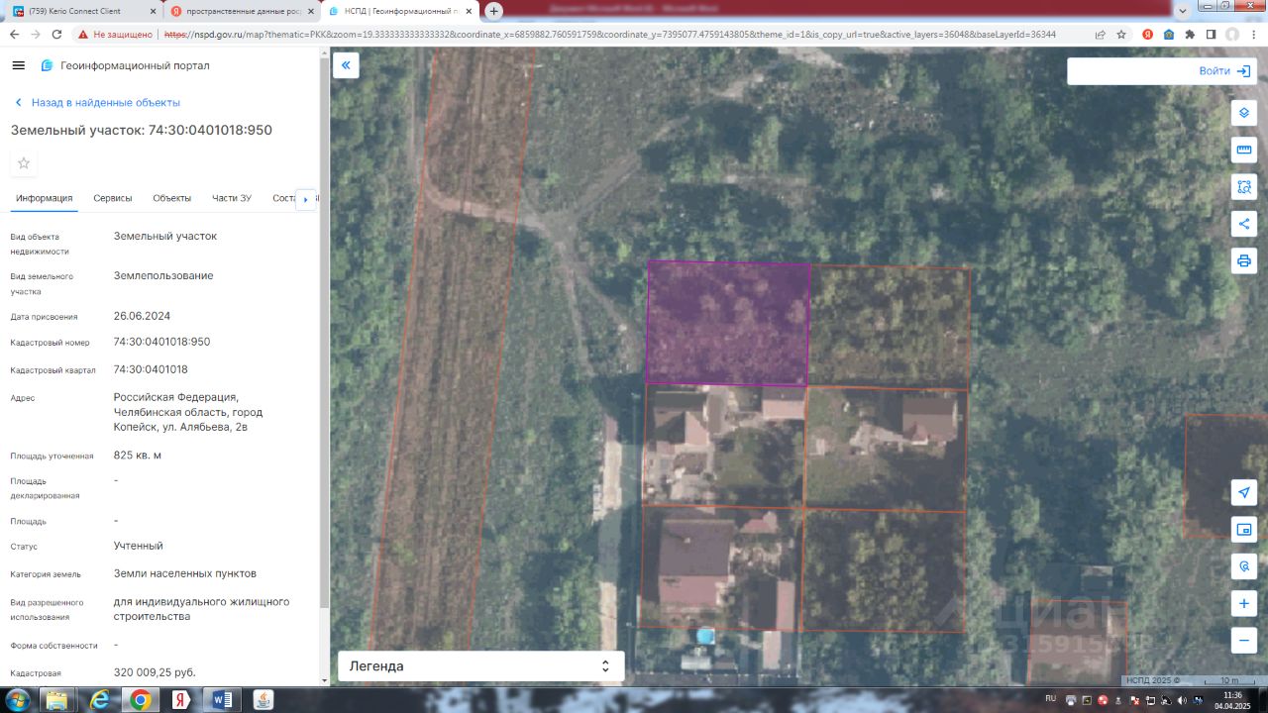Open Windows Explorer from taskbar

(x=57, y=700)
